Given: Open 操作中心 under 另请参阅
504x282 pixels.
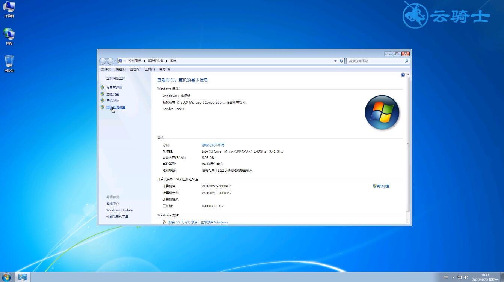Looking at the screenshot, I should click(113, 204).
